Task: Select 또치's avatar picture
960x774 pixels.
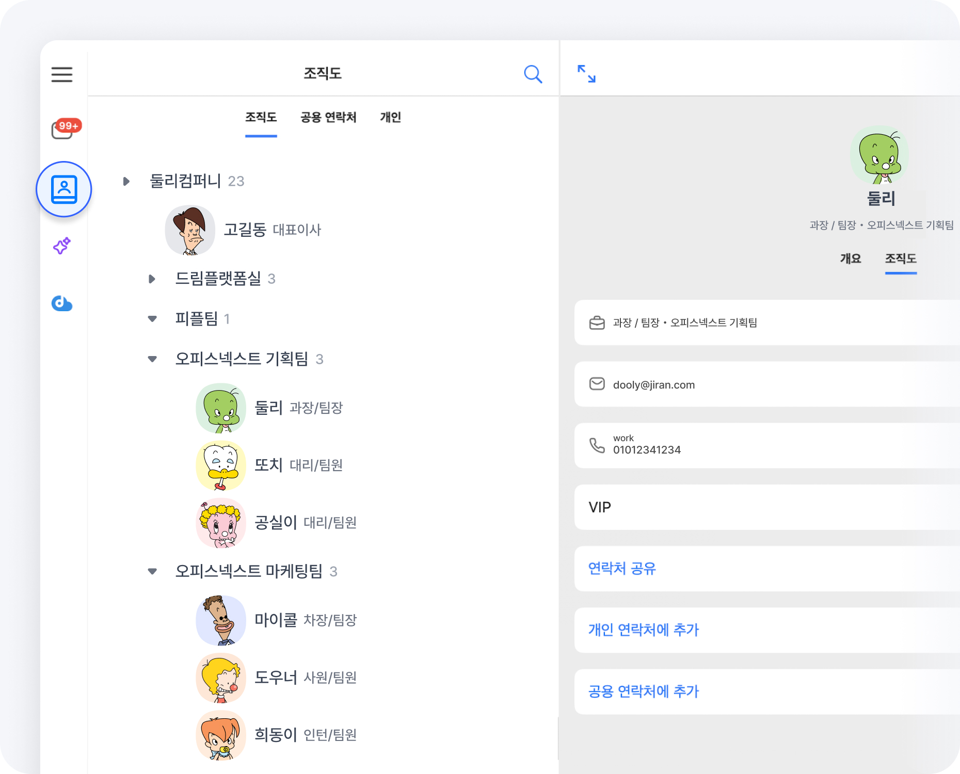Action: (x=221, y=465)
